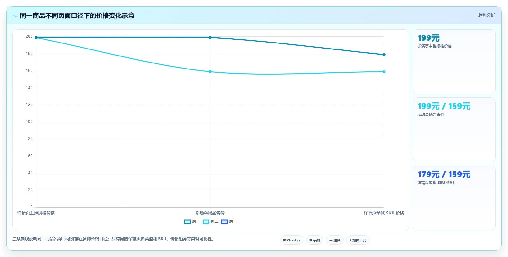This screenshot has height=257, width=508.
Task: Click y-axis value 200
Action: (29, 36)
